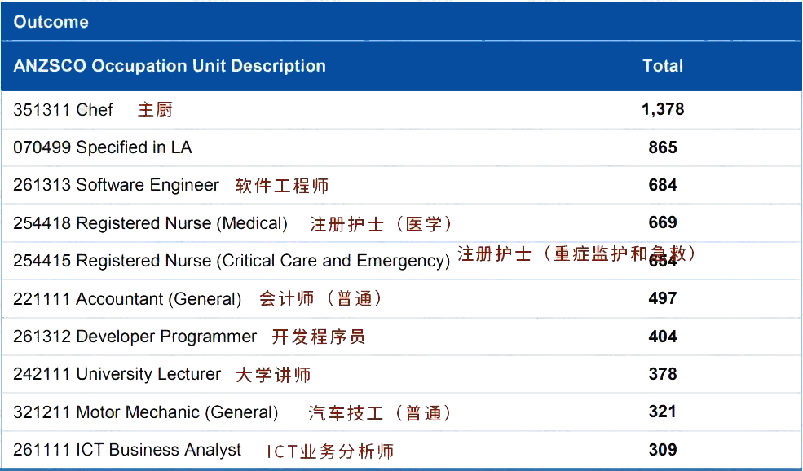Screen dimensions: 803x471
Task: Select the ANZSCO Occupation Unit Description column header
Action: coord(170,66)
